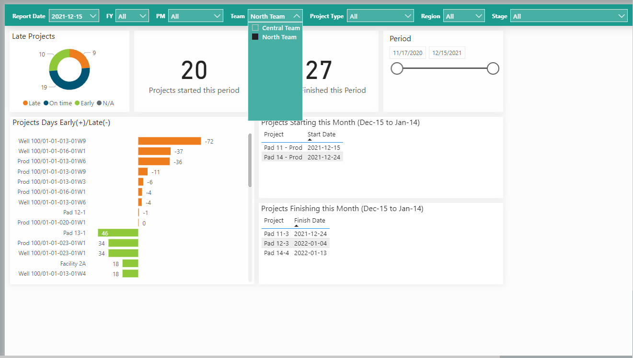Expand the FY filter dropdown
The image size is (633, 358).
132,16
